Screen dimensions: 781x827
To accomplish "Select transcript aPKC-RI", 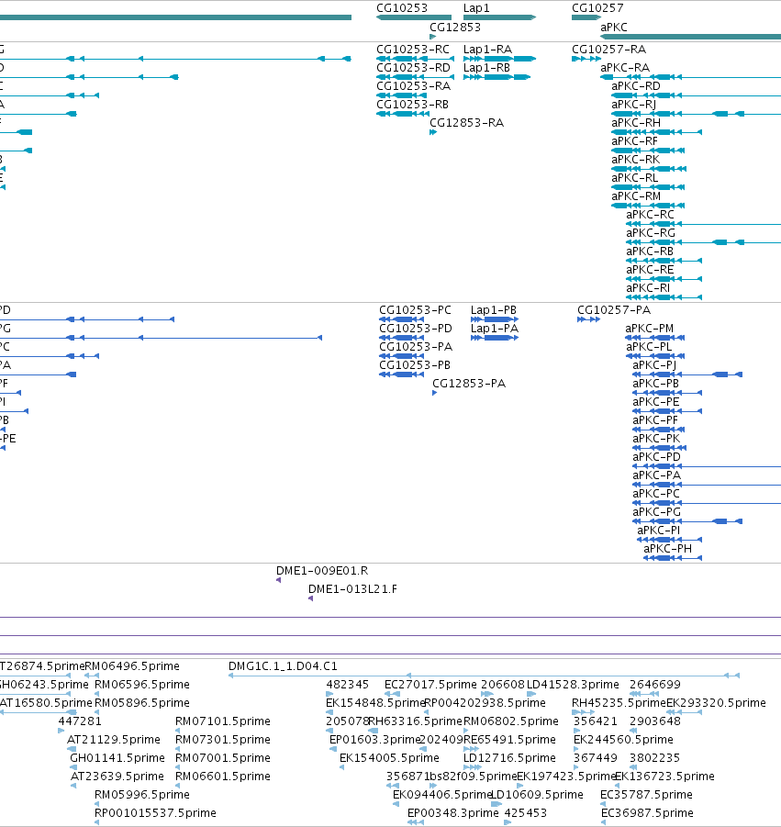I will pos(648,288).
